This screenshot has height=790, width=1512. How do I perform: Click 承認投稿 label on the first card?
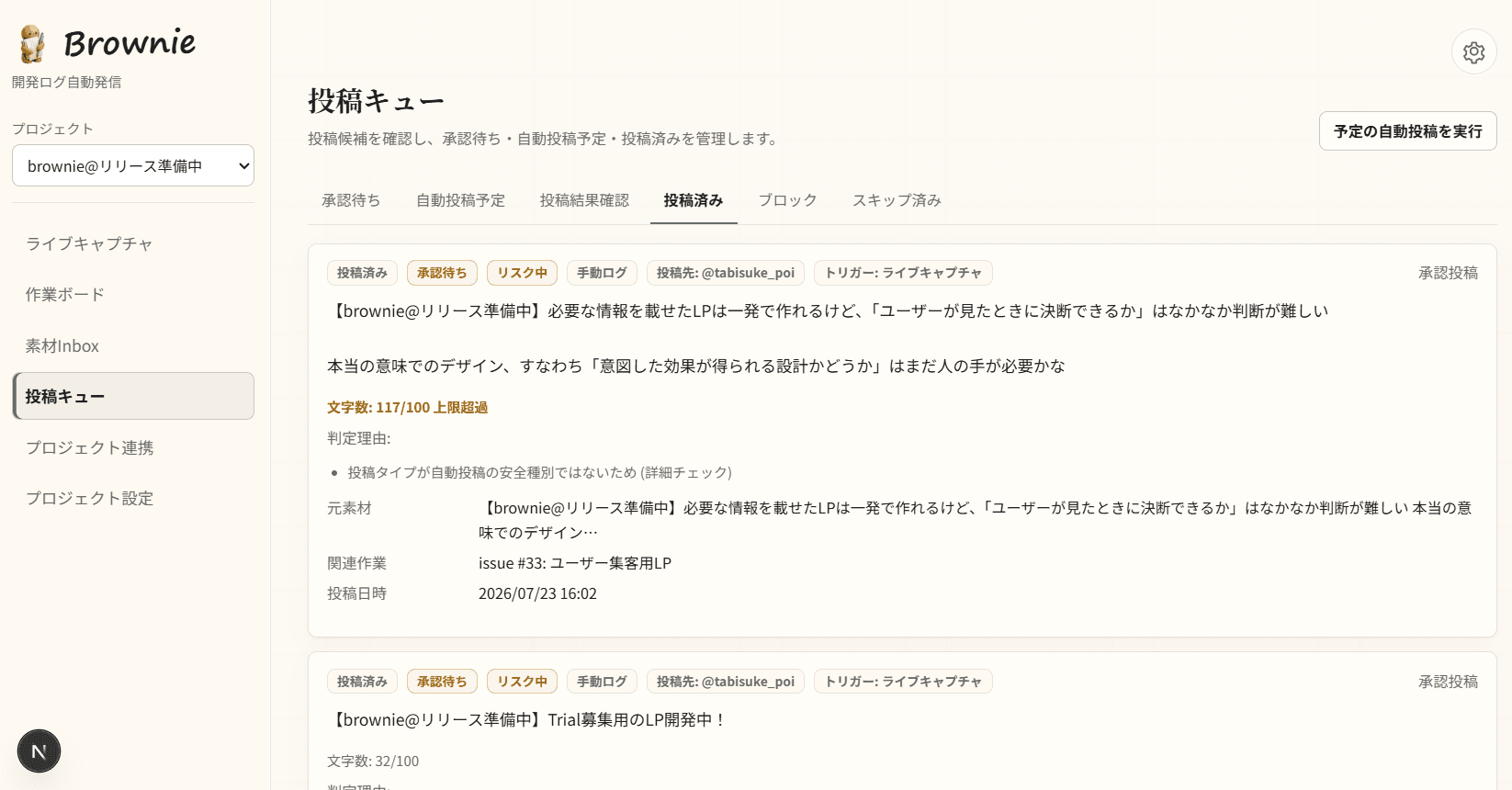(x=1448, y=273)
